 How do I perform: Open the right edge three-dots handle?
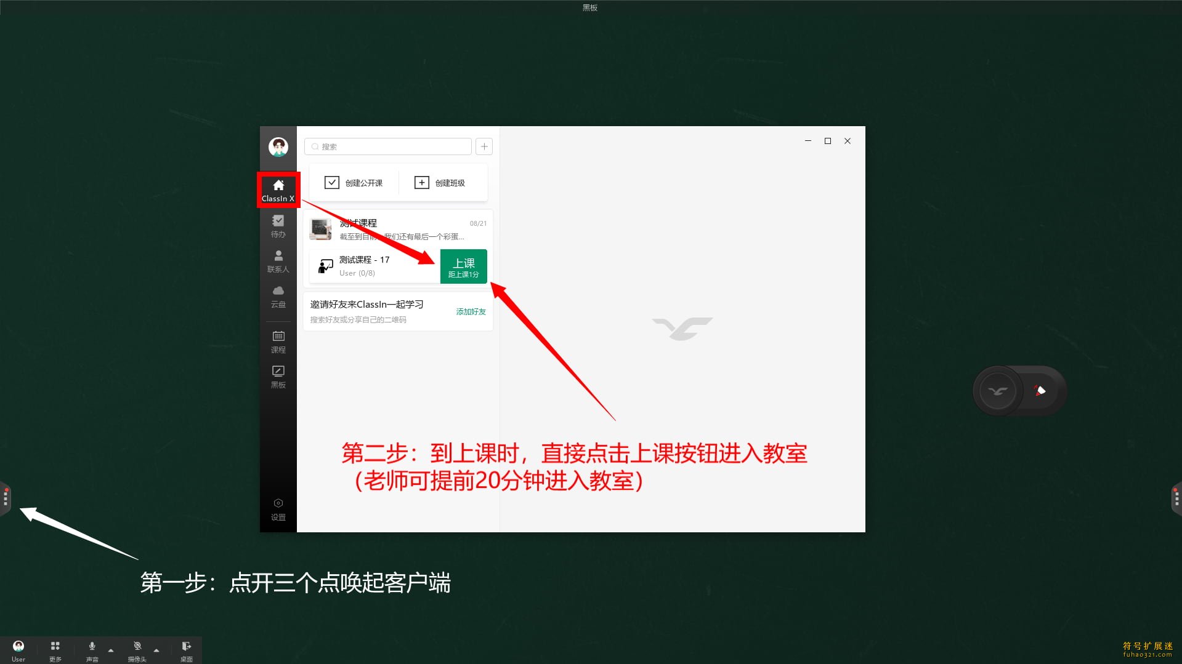[x=1176, y=497]
